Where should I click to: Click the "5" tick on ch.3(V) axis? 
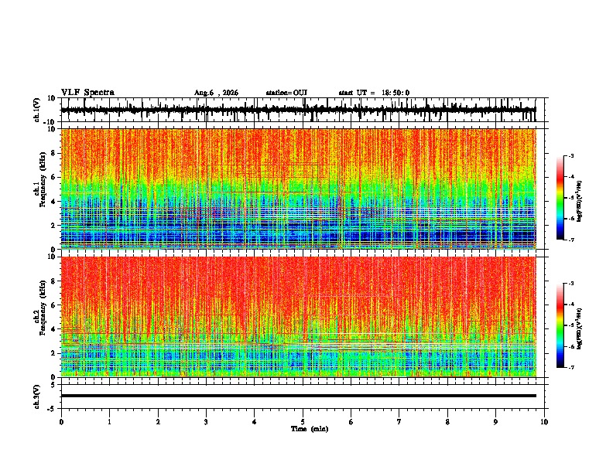click(x=53, y=385)
